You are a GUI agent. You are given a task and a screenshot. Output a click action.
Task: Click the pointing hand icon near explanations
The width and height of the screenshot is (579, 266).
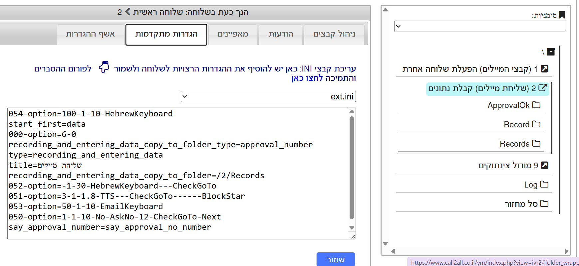coord(104,67)
